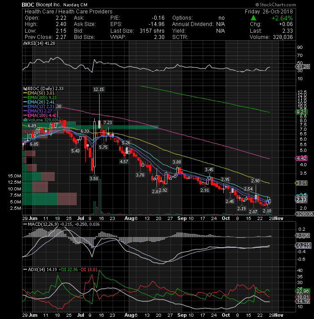Screen dimensions: 314x319
Task: Click the Last Size 3157 shrs value
Action: (x=152, y=31)
